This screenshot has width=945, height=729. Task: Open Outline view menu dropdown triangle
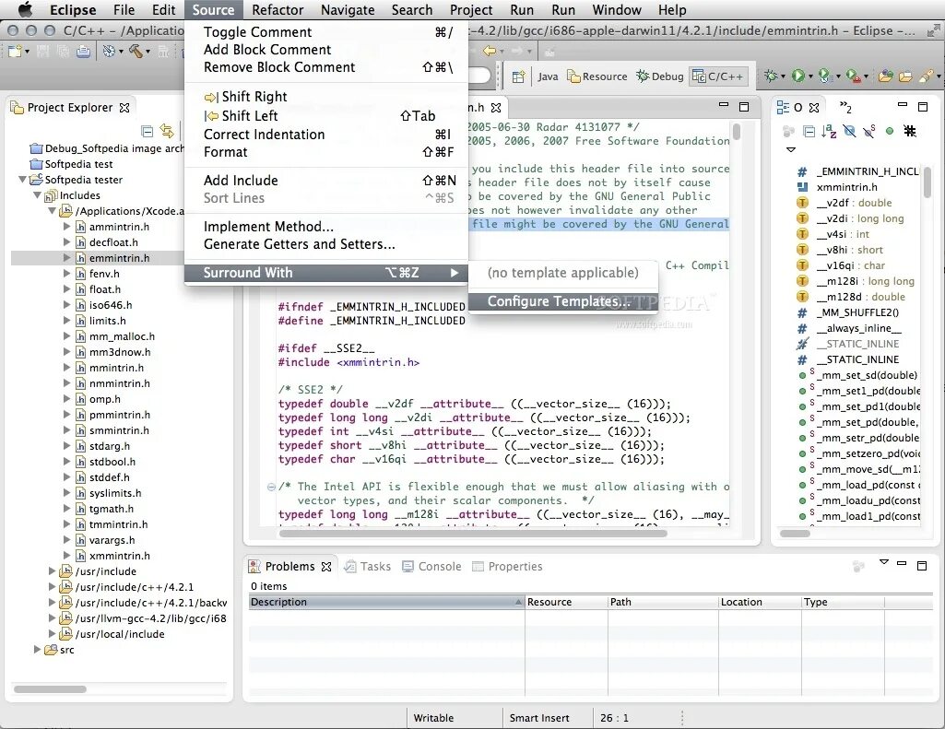(x=791, y=149)
